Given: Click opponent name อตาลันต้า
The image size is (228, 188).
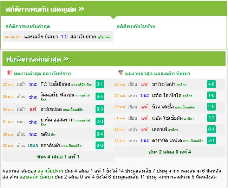Looking at the screenshot, I should (x=50, y=145).
